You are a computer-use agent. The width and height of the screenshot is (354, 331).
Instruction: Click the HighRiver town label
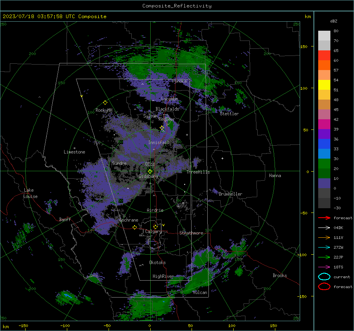coord(163,277)
